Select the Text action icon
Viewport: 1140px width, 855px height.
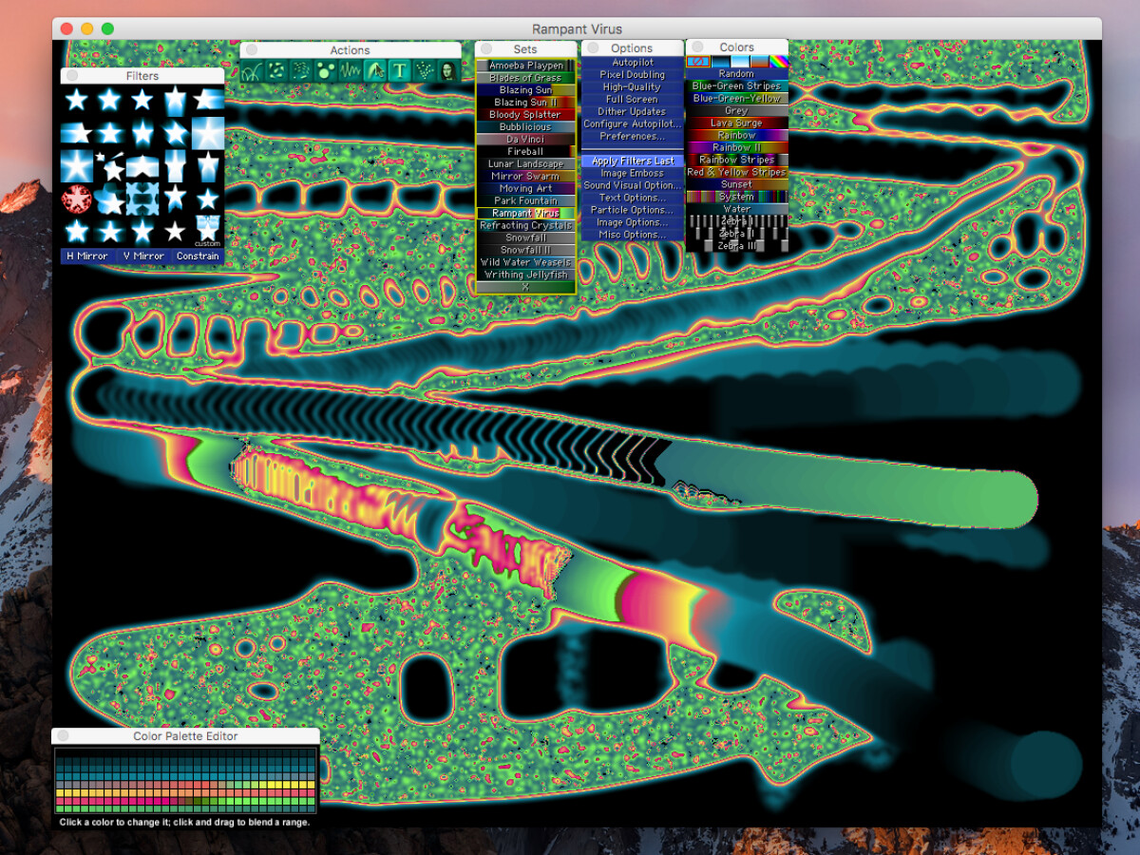[x=400, y=70]
